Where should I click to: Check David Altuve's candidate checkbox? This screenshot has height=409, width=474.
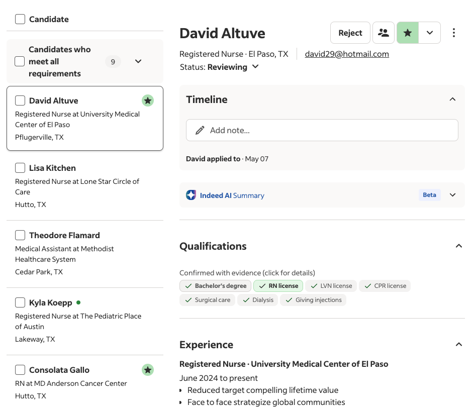pyautogui.click(x=20, y=100)
